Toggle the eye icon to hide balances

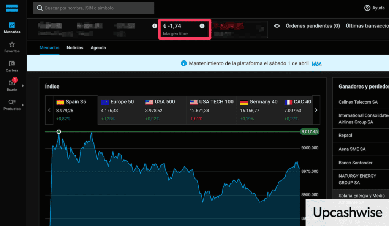point(277,26)
